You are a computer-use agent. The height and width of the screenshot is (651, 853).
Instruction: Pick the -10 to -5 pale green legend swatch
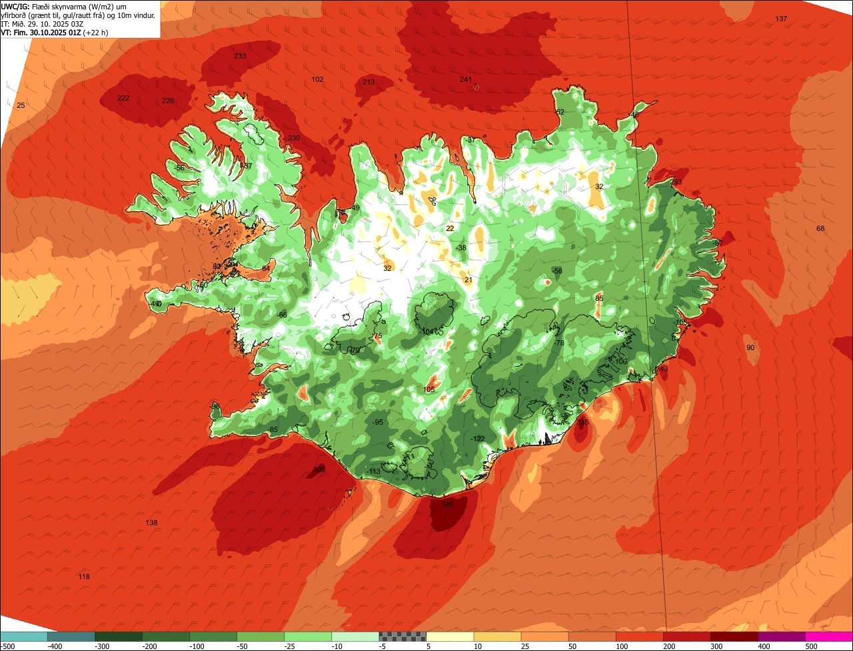coord(355,637)
